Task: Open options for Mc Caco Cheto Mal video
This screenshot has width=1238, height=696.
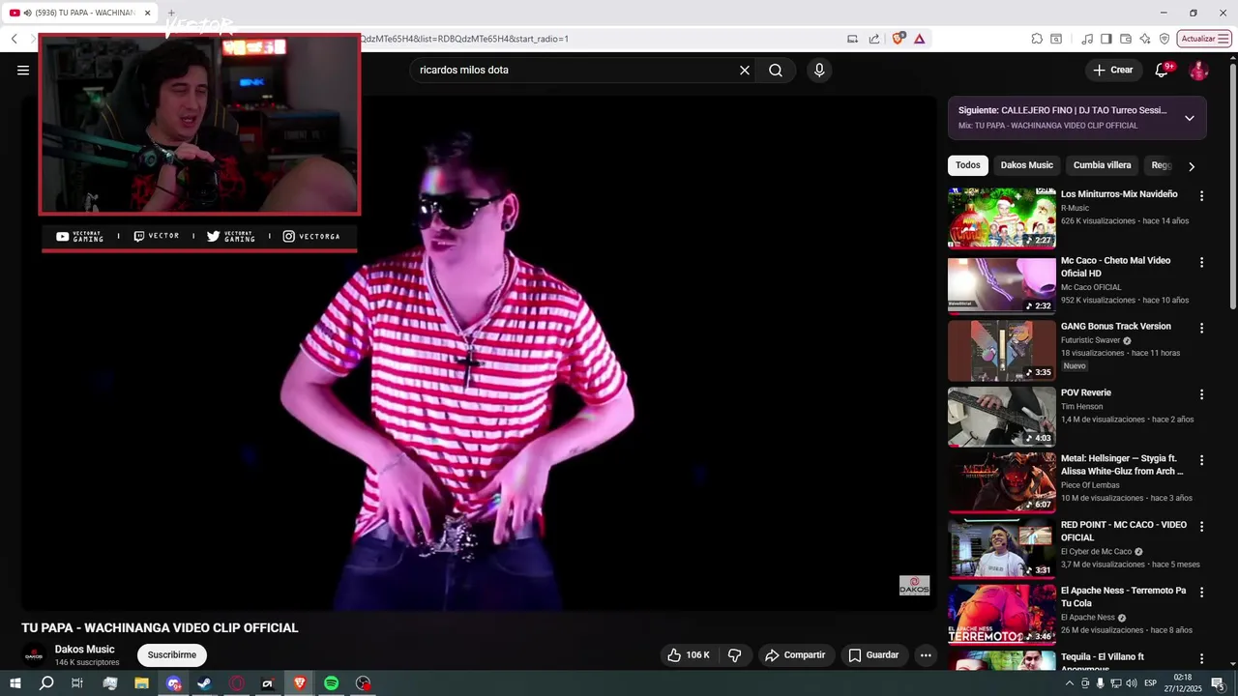Action: (1202, 262)
